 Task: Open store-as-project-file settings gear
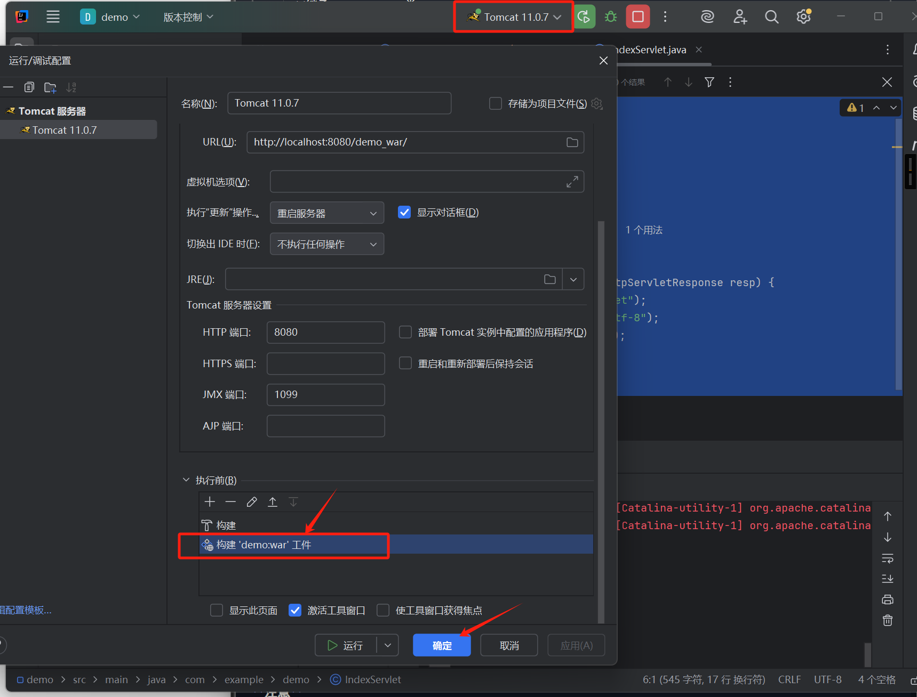[597, 103]
